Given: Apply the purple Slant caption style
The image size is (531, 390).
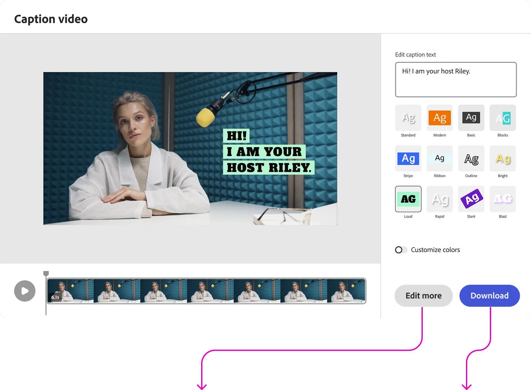Looking at the screenshot, I should coord(471,199).
